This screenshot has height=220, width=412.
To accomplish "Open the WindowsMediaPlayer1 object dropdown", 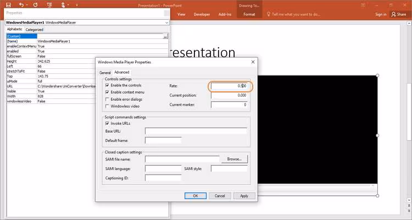I will (x=166, y=23).
